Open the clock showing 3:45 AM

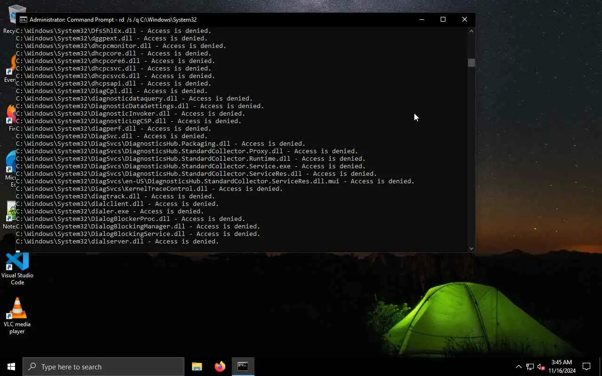coord(562,367)
